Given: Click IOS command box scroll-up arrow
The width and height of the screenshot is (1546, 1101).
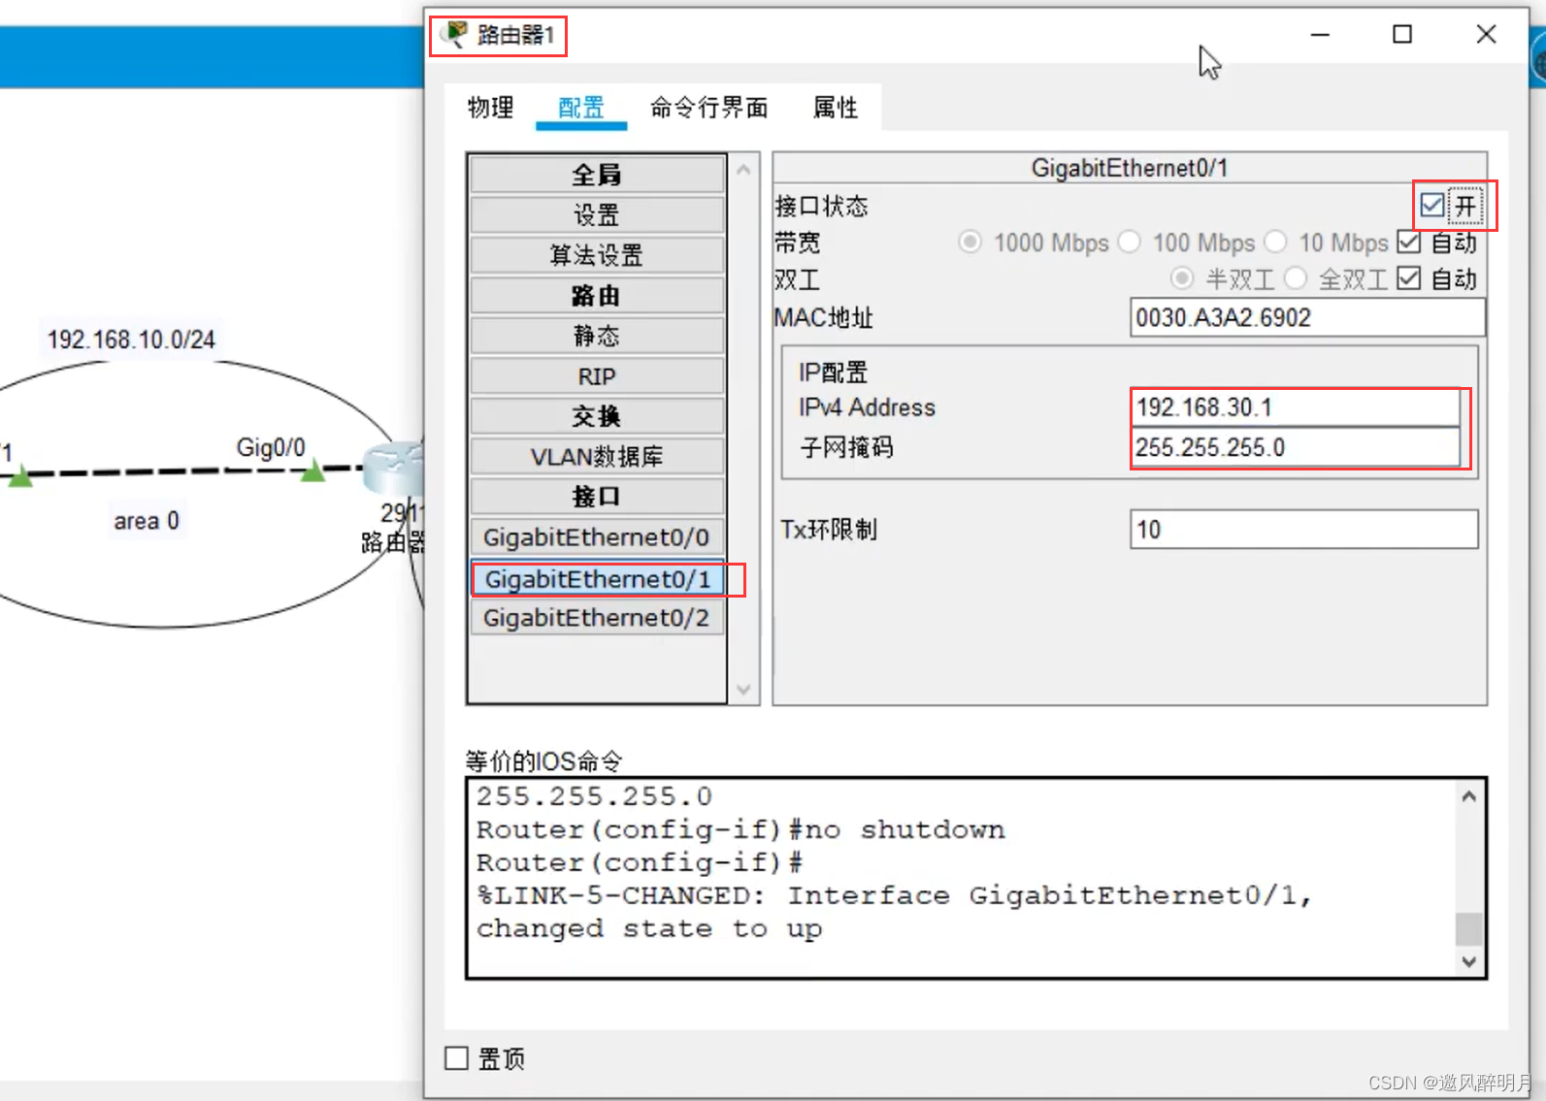Looking at the screenshot, I should [x=1469, y=796].
